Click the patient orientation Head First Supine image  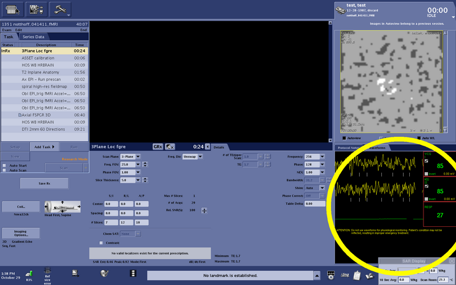[x=63, y=207]
